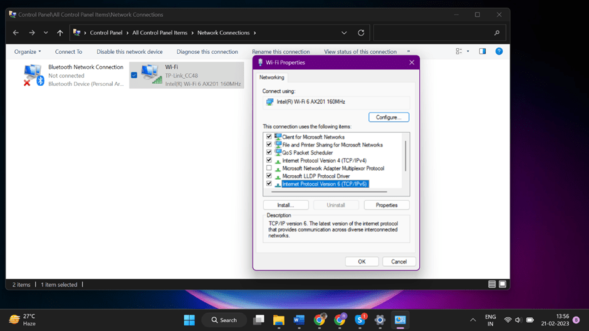The width and height of the screenshot is (589, 331).
Task: Select QoS Packet Scheduler list item
Action: 307,153
